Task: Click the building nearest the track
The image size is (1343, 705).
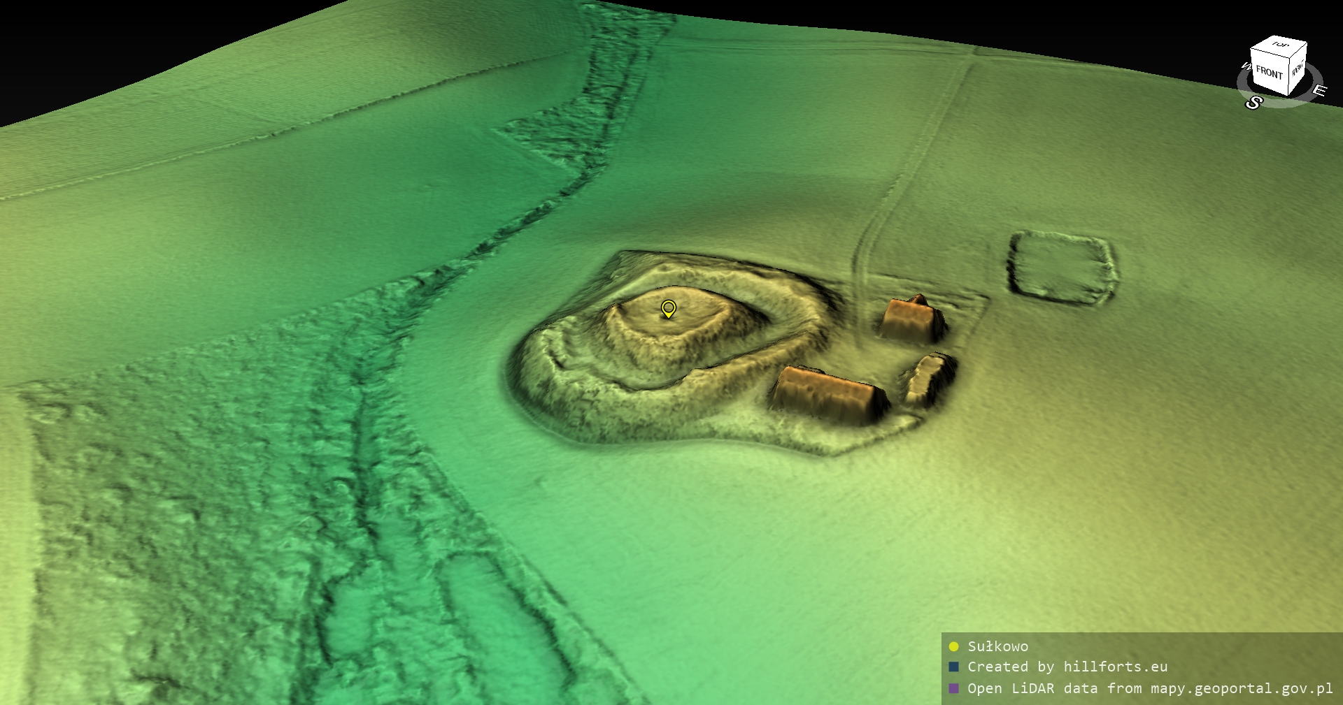Action: (909, 320)
